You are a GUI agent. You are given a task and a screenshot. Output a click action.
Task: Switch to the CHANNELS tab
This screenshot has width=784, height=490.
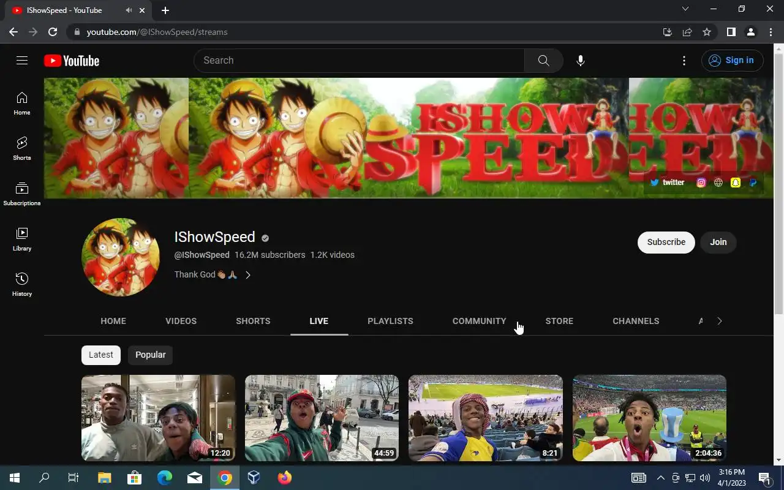[636, 321]
